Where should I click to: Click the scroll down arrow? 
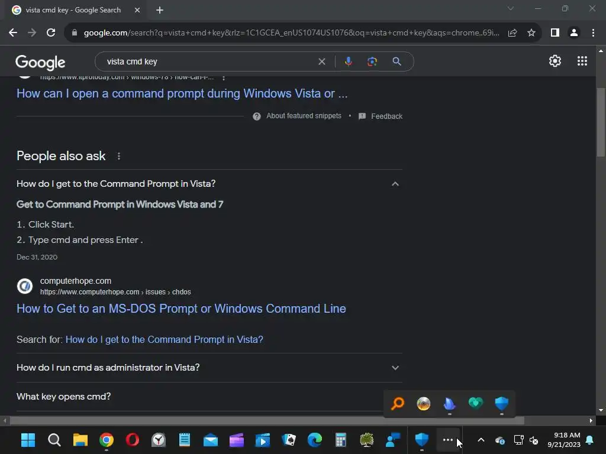click(600, 410)
